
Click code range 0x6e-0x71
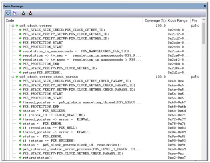pos(177,115)
